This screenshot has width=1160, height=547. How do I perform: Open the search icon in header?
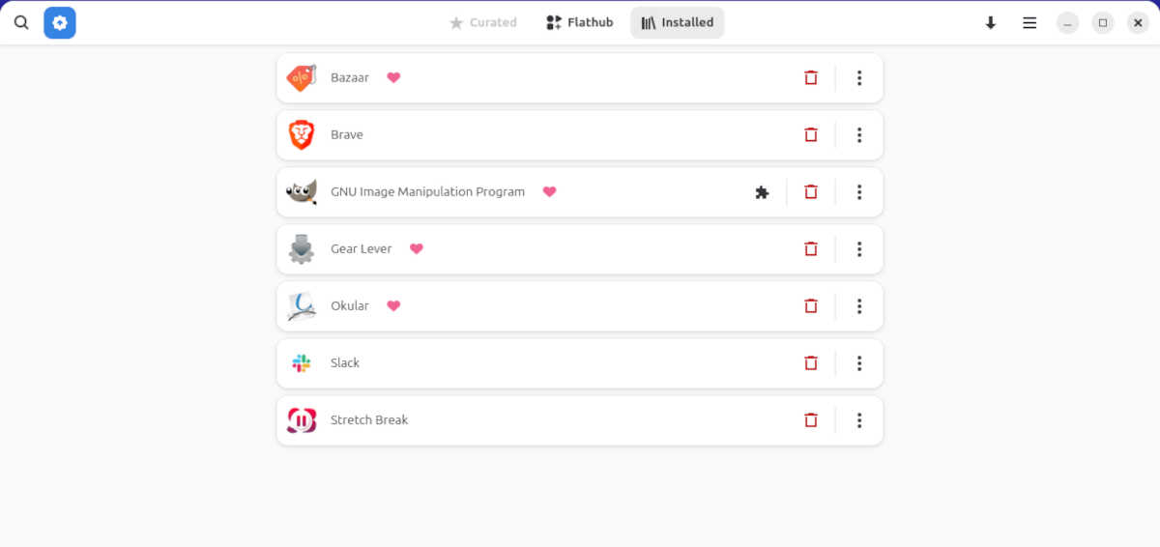coord(21,22)
